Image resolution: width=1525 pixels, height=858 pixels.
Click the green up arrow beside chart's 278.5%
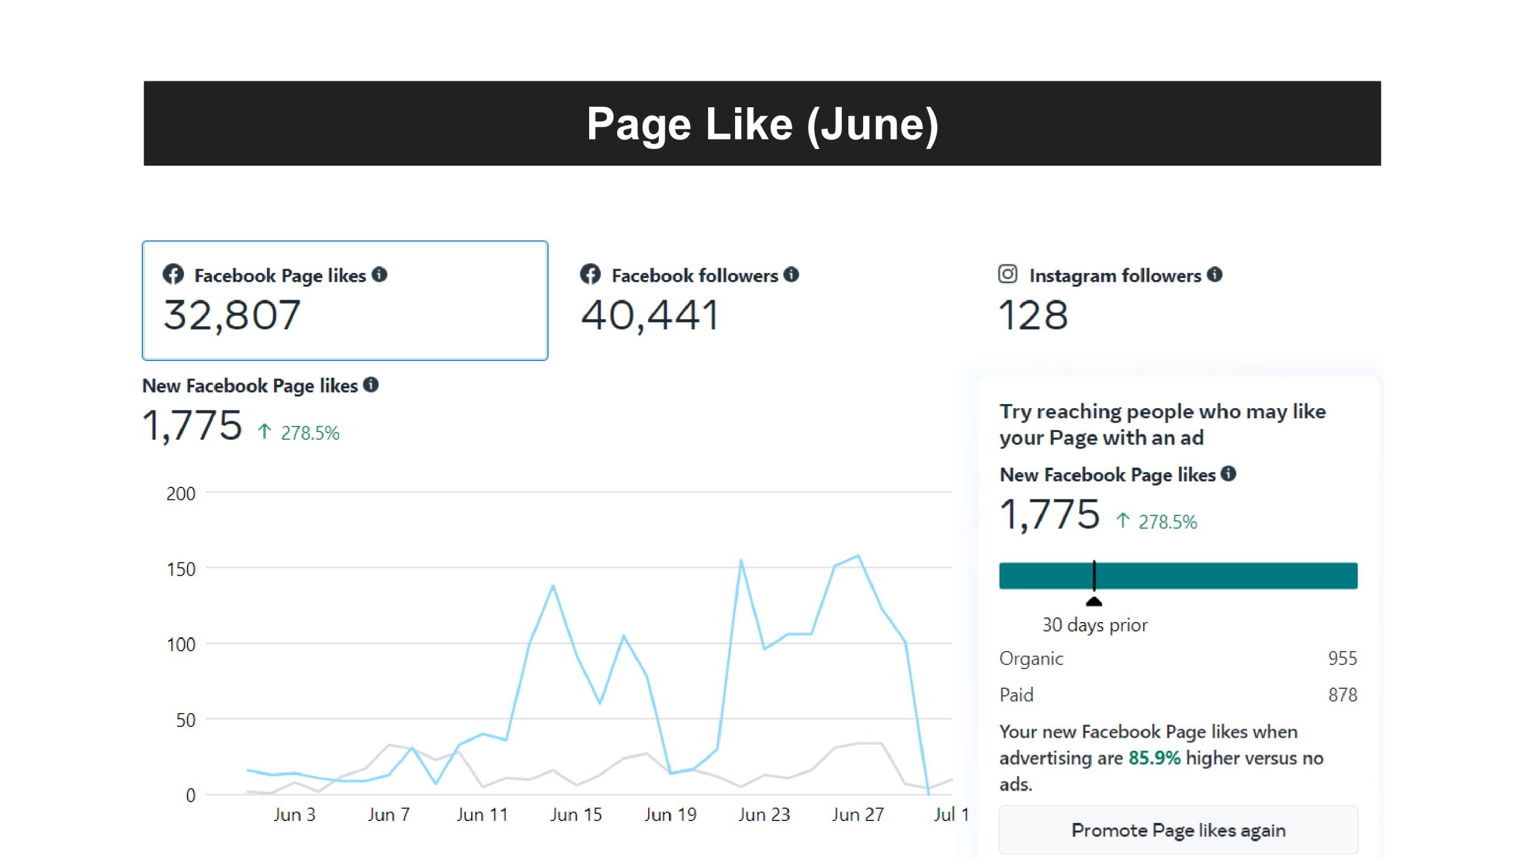(264, 431)
